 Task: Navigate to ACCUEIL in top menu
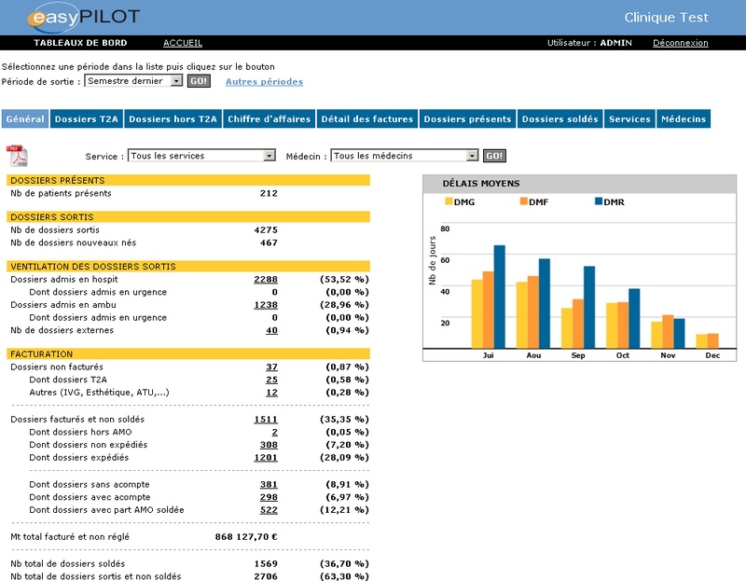click(x=183, y=43)
